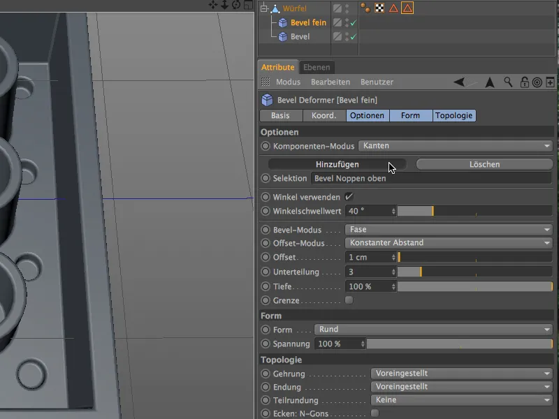This screenshot has width=559, height=419.
Task: Click the Offset keyframe circle
Action: [266, 257]
